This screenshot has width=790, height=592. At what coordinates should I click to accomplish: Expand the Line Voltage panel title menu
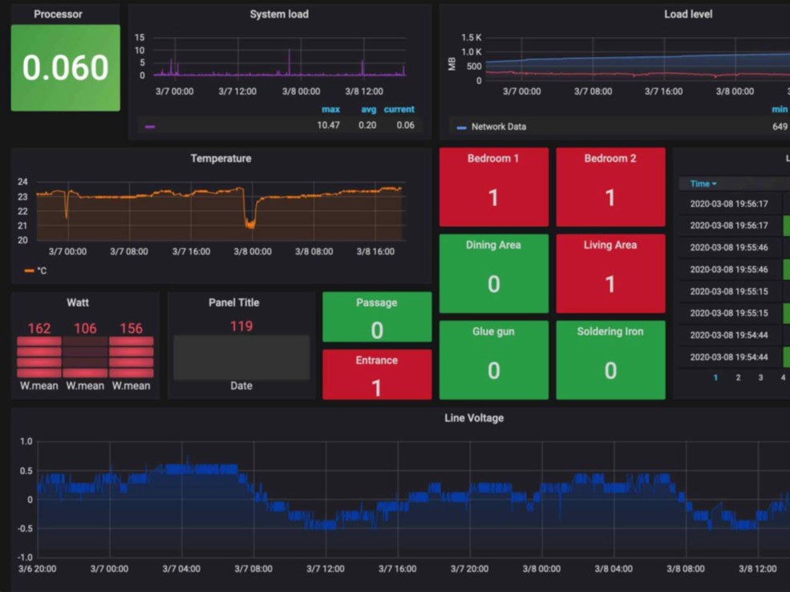[474, 418]
